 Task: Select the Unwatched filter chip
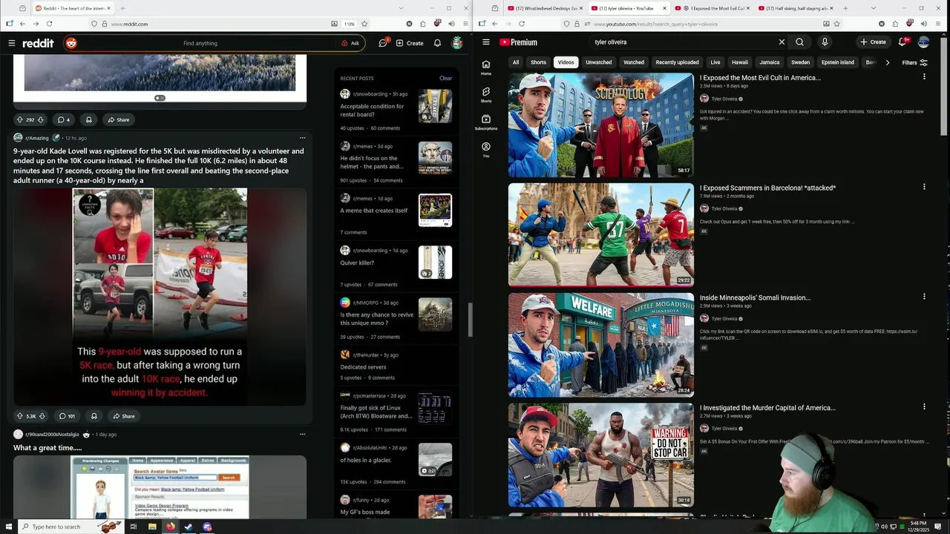click(599, 62)
